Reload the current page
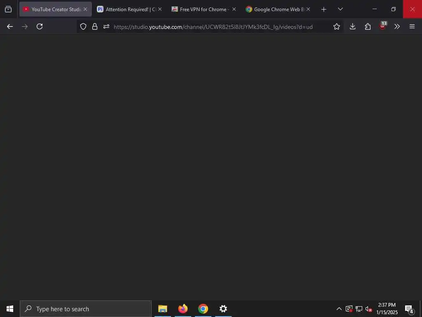This screenshot has width=422, height=317. point(40,26)
